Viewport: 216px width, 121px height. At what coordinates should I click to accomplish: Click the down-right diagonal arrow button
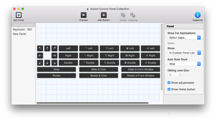55,63
